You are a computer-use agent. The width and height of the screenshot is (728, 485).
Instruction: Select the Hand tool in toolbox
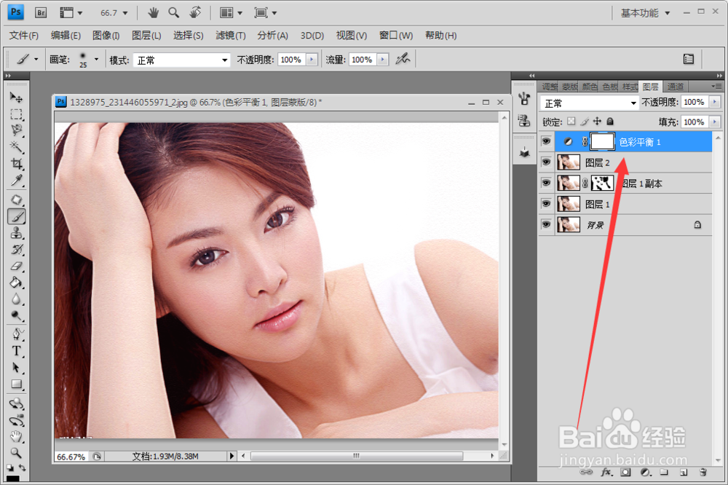click(16, 436)
